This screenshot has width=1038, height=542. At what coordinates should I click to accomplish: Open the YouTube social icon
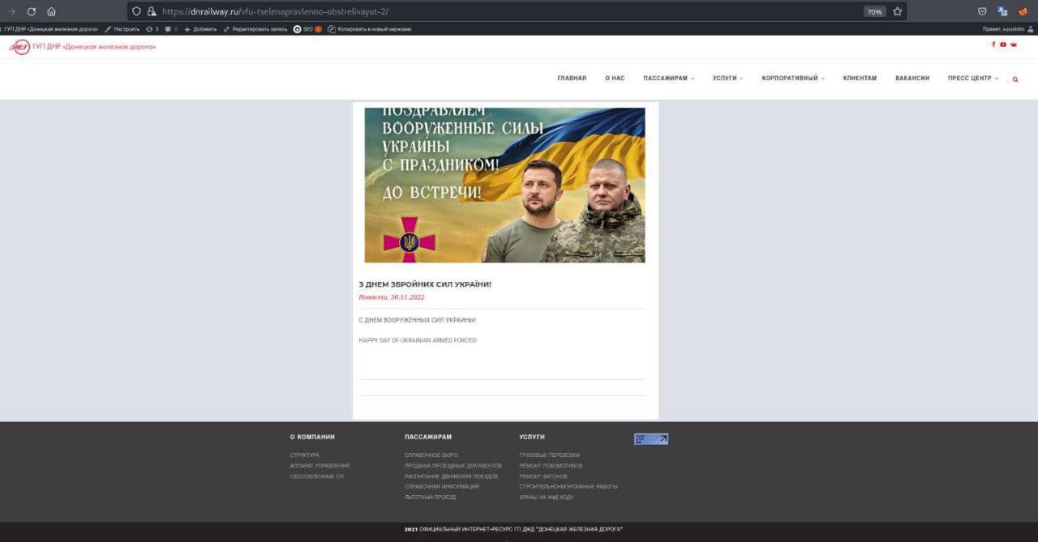click(x=1003, y=45)
